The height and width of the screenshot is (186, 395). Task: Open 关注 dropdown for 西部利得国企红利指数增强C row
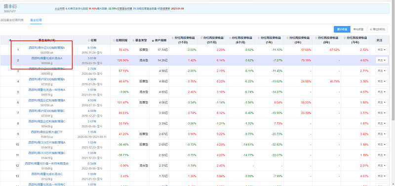[382, 123]
